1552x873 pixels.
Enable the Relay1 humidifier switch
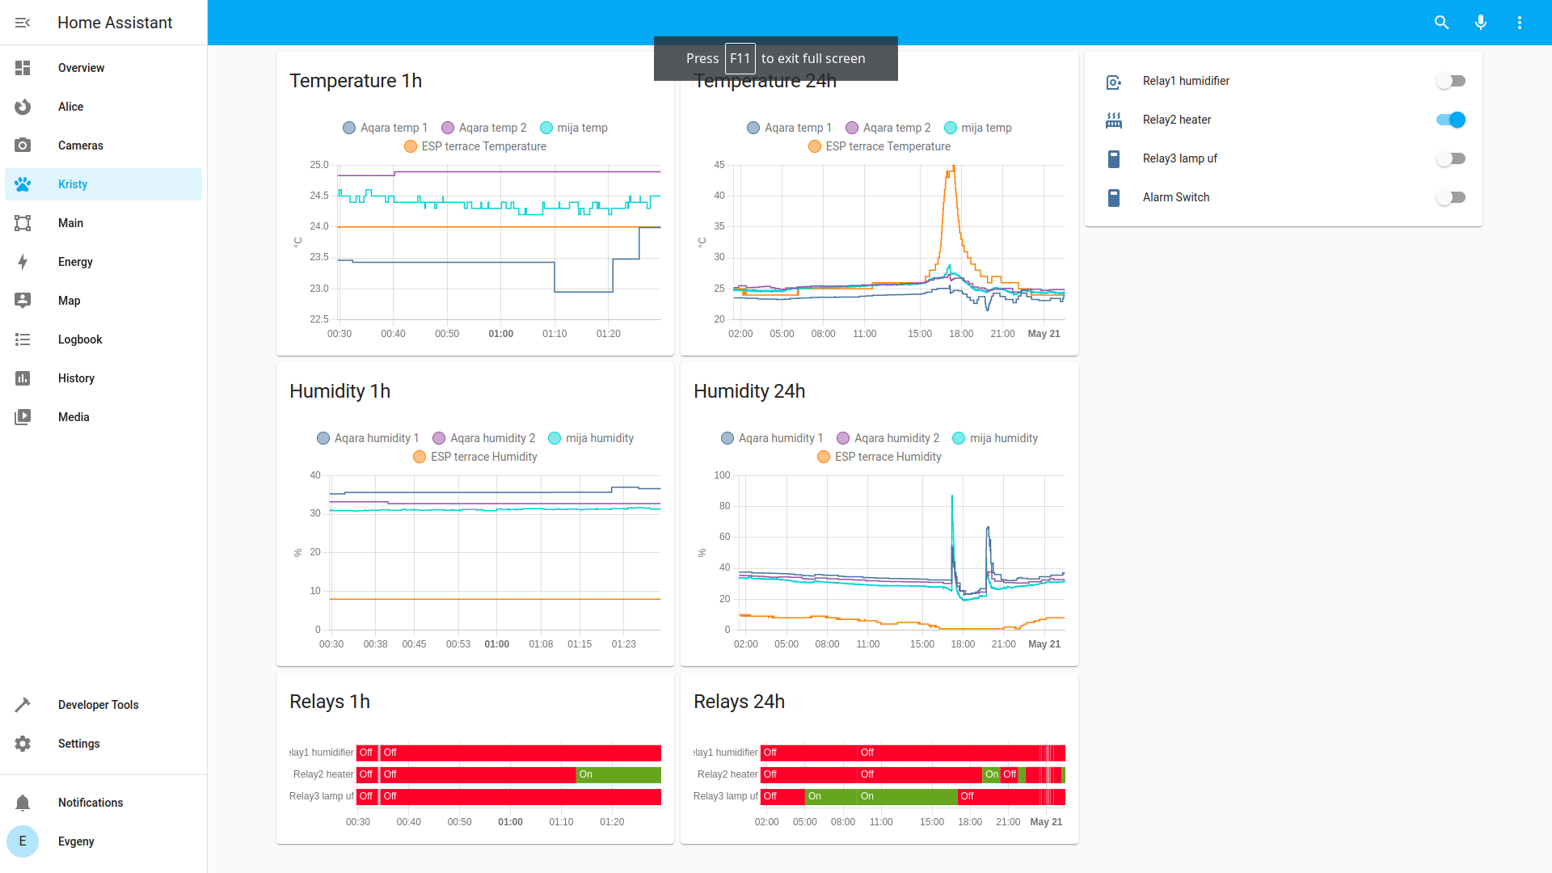(1450, 81)
